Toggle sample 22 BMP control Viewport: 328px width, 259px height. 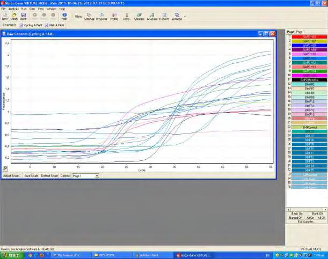click(309, 127)
